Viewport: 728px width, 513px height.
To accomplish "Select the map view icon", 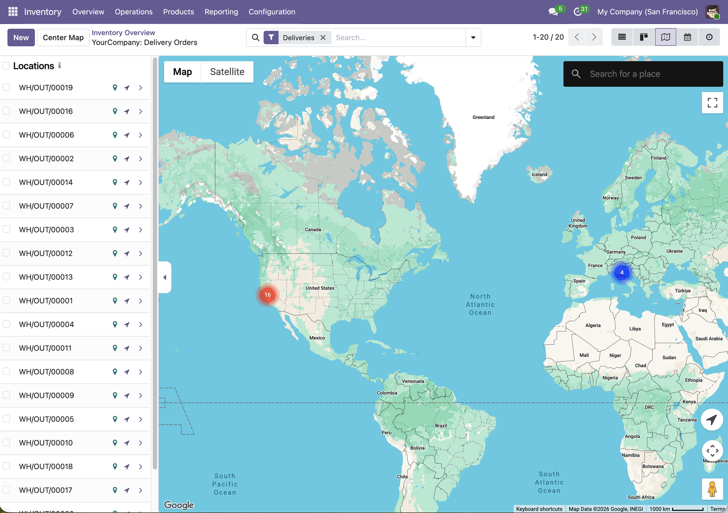I will click(665, 37).
